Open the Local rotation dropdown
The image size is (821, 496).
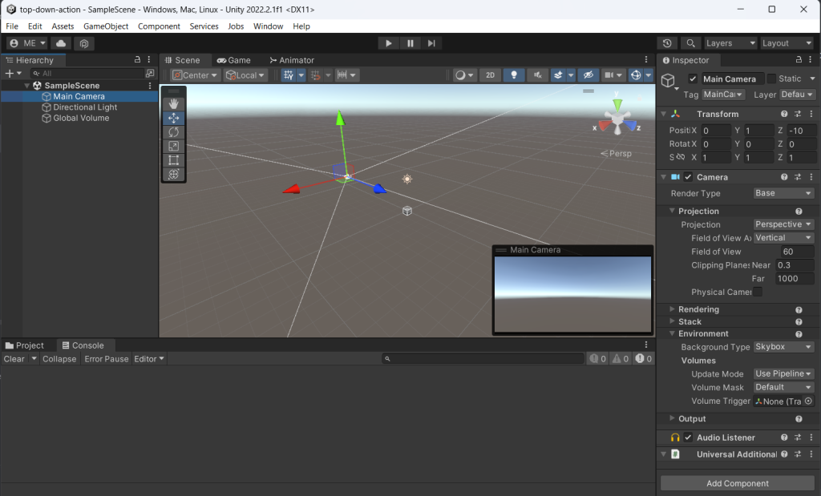click(245, 75)
